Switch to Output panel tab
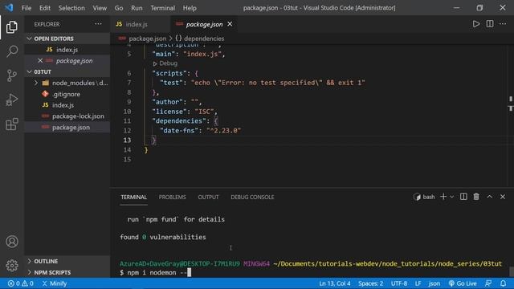Screen dimensions: 514x289 point(208,197)
